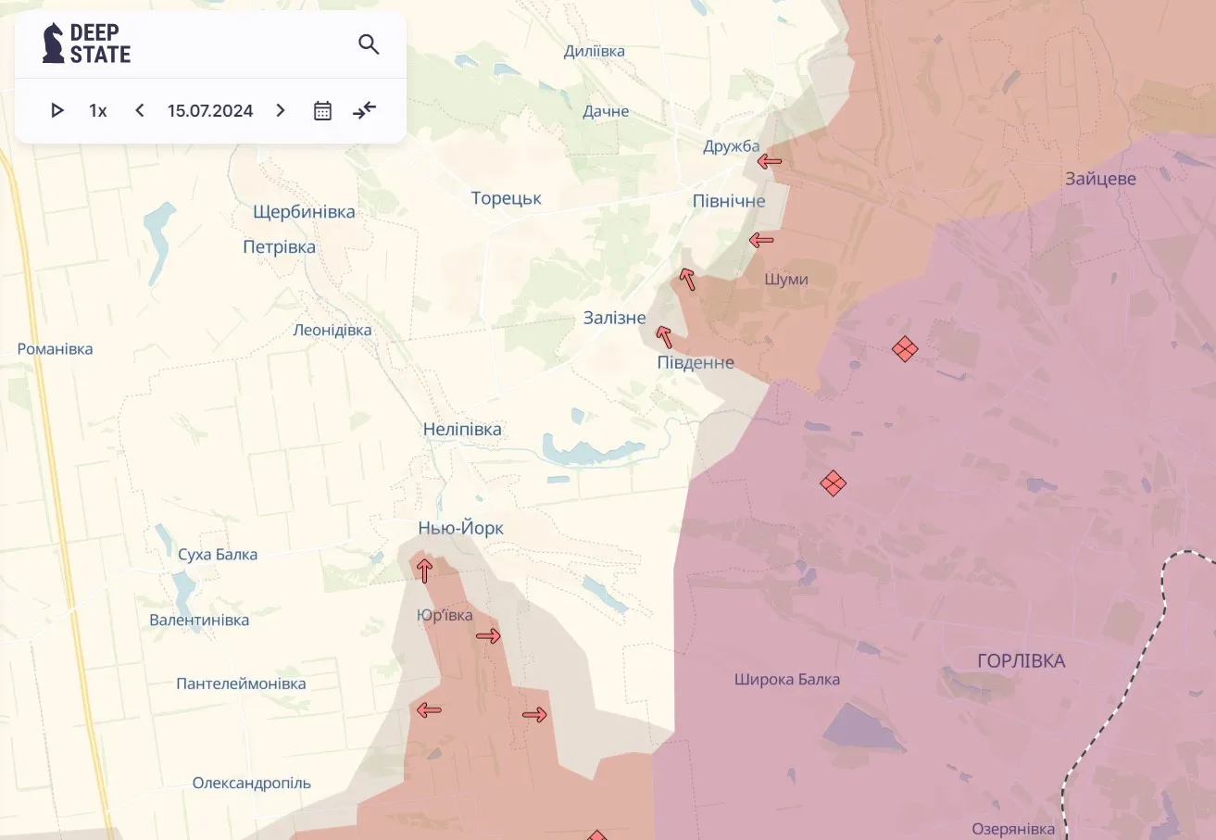Click the upward arrow below Нью-Йорк
This screenshot has height=840, width=1216.
pyautogui.click(x=424, y=570)
